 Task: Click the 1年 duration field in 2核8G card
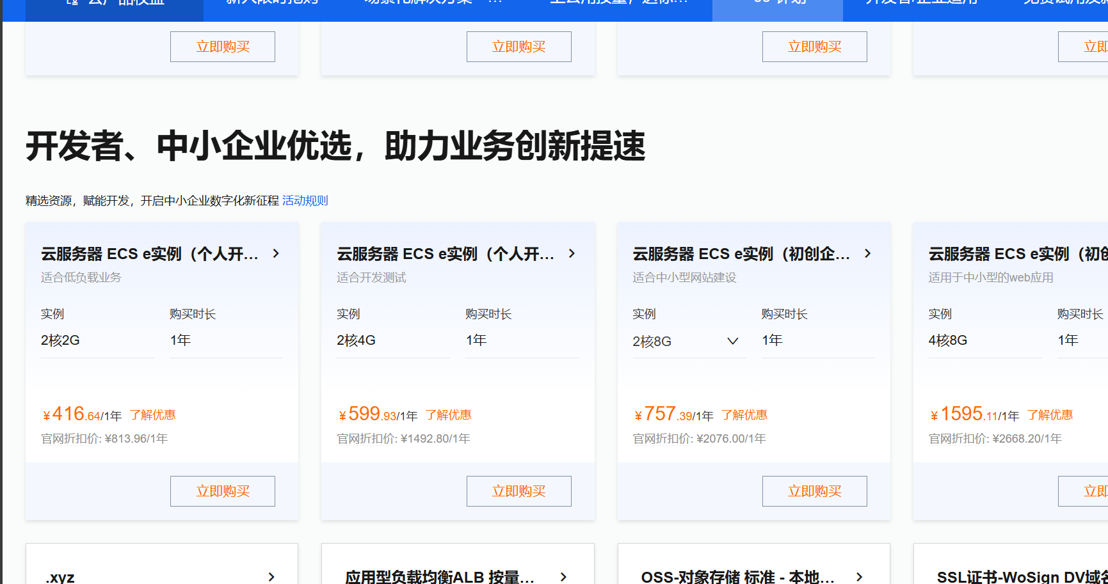[817, 341]
